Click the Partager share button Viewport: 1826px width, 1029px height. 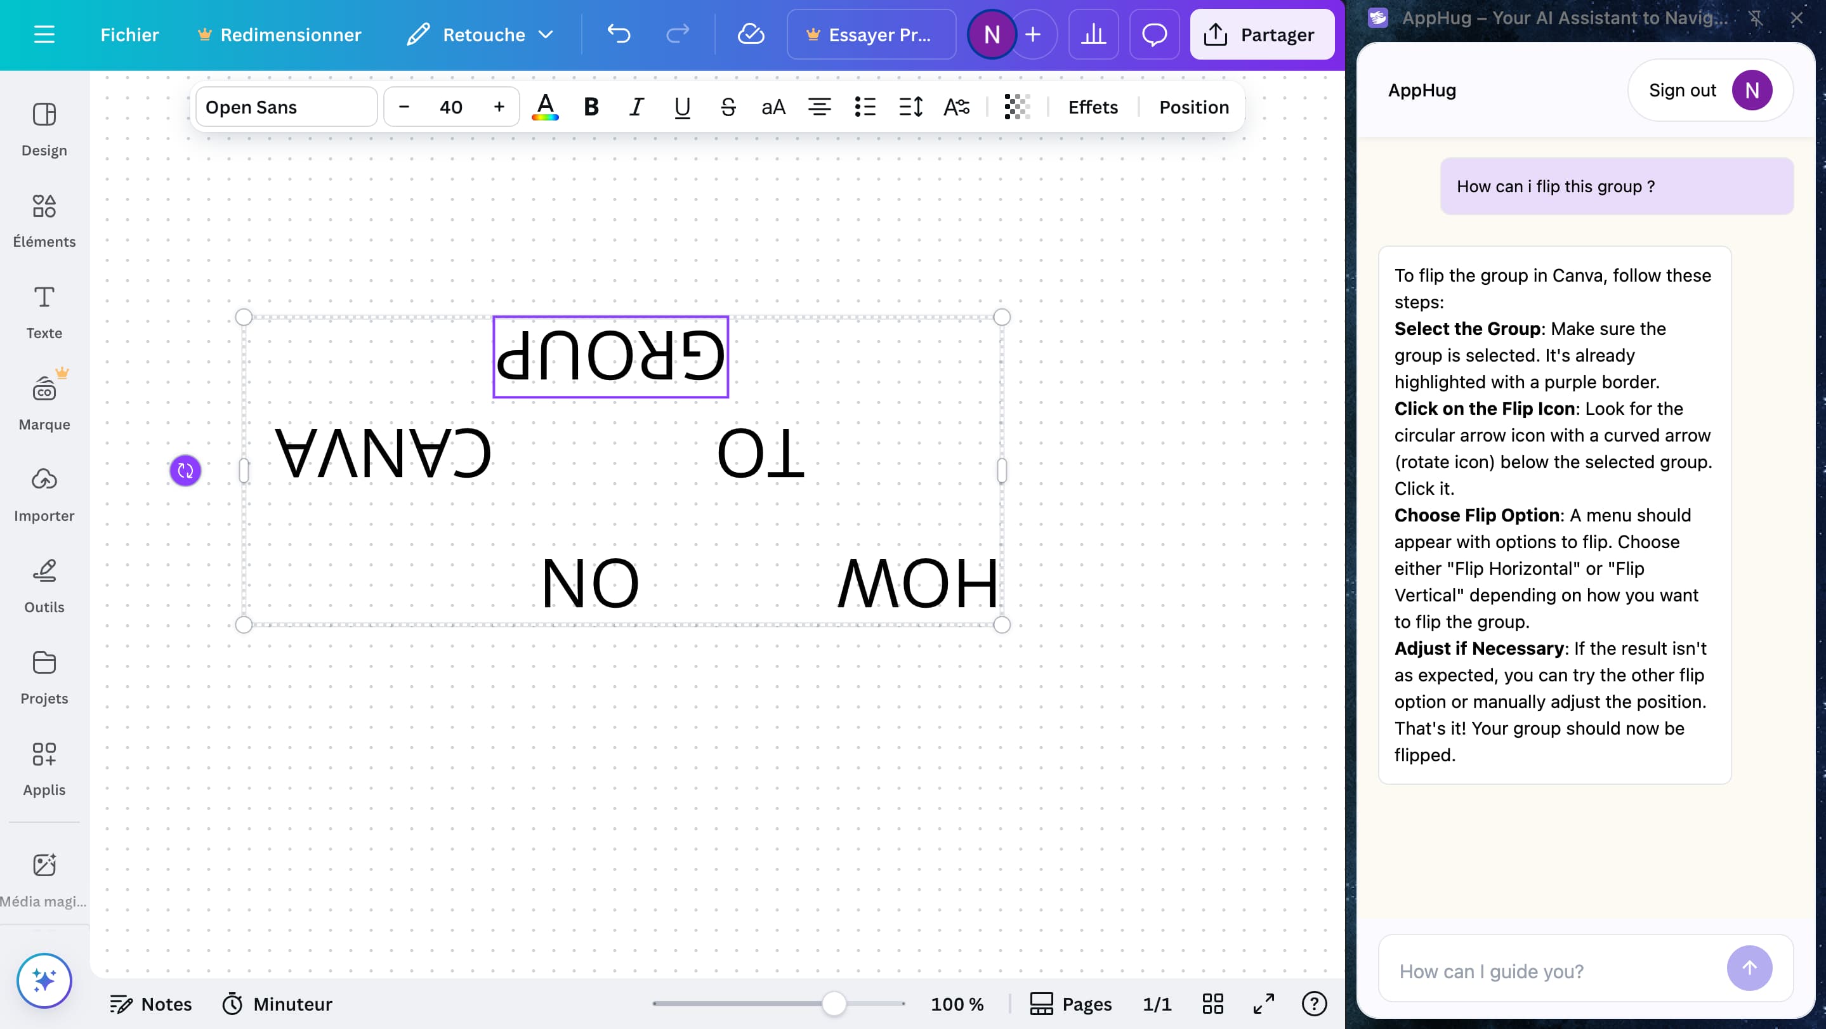pyautogui.click(x=1262, y=34)
